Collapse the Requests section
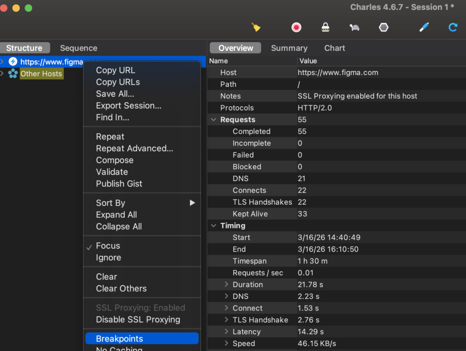The image size is (466, 351). tap(213, 120)
